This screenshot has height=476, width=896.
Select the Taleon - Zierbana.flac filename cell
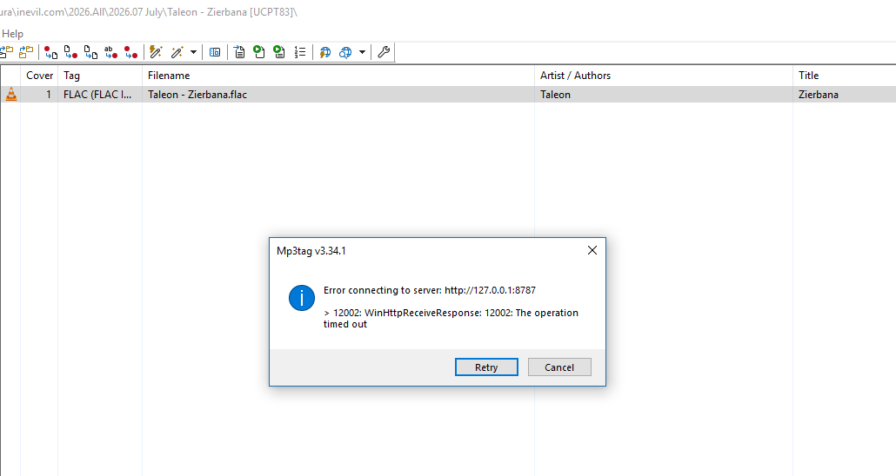coord(338,94)
